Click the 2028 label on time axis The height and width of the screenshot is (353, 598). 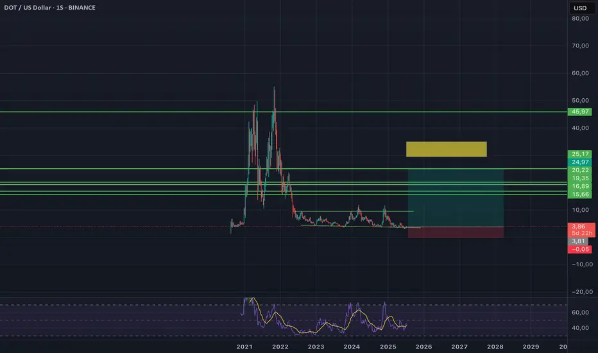pyautogui.click(x=495, y=347)
